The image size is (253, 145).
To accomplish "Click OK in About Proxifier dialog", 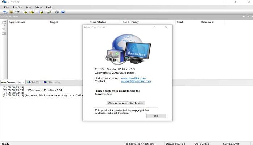I will (156, 116).
